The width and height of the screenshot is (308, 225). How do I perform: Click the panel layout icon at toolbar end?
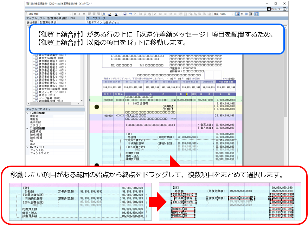click(x=256, y=14)
